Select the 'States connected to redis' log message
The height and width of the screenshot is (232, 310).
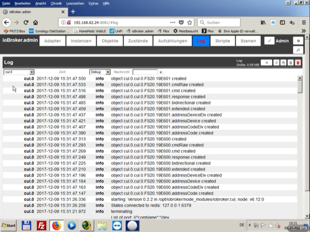click(x=151, y=205)
